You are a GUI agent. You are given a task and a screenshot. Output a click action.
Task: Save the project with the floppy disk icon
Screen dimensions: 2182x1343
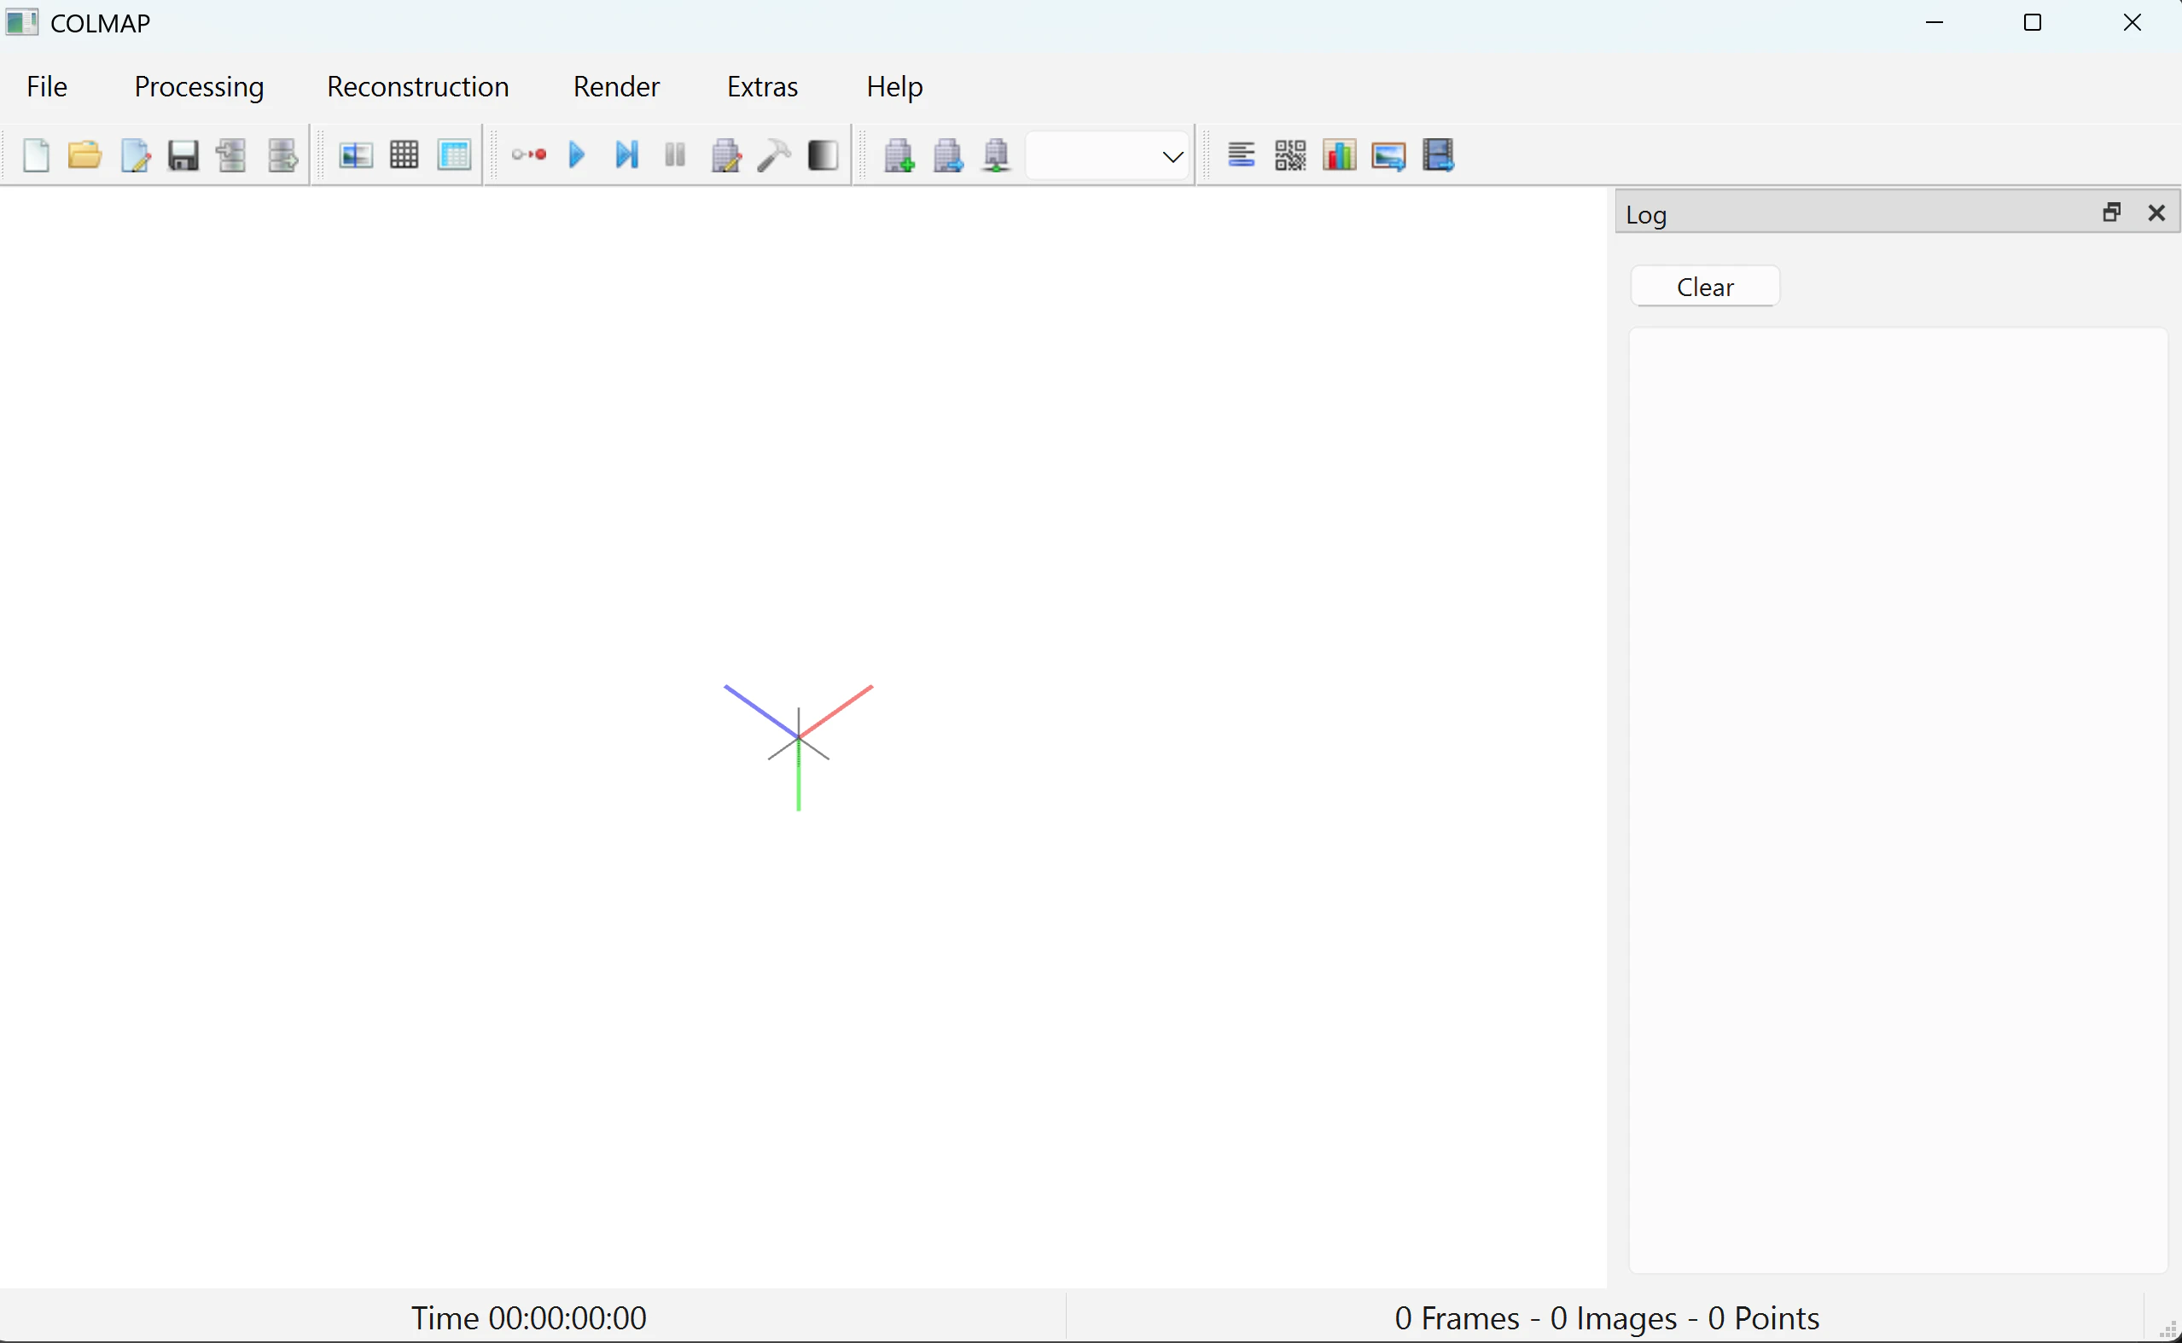(183, 155)
